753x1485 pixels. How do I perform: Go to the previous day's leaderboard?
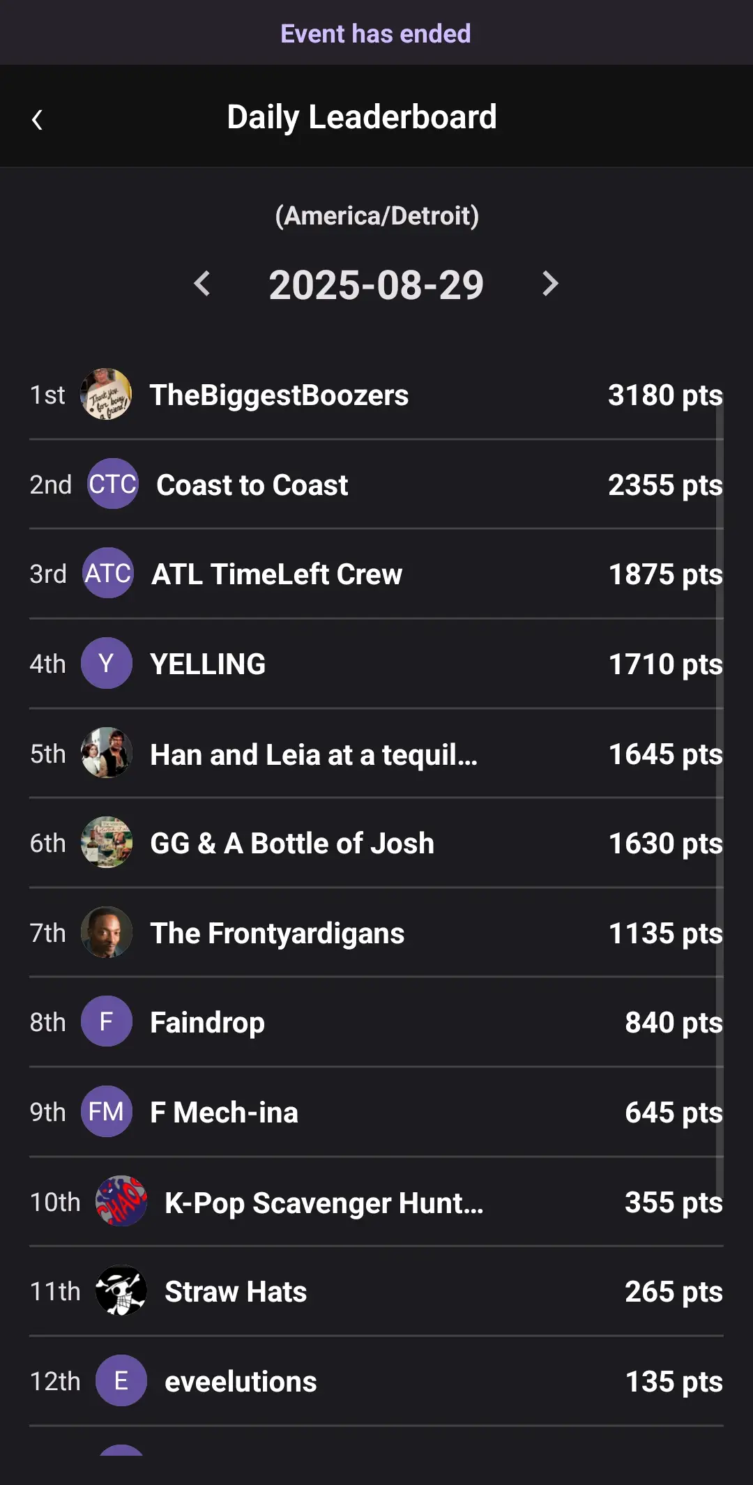tap(202, 284)
